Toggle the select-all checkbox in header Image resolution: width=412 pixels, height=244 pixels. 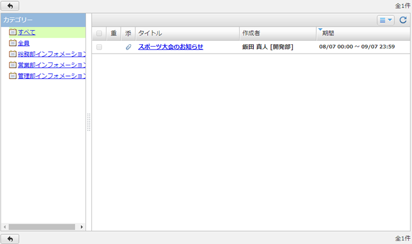[x=99, y=34]
